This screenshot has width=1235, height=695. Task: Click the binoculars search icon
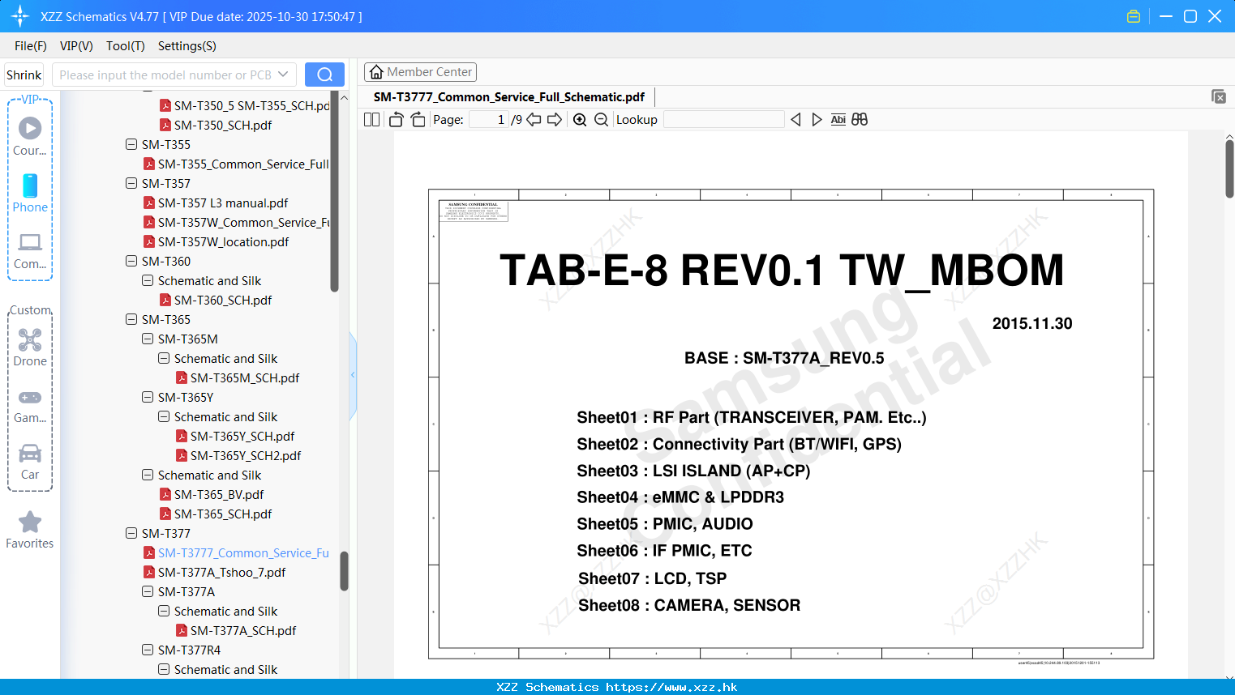860,119
